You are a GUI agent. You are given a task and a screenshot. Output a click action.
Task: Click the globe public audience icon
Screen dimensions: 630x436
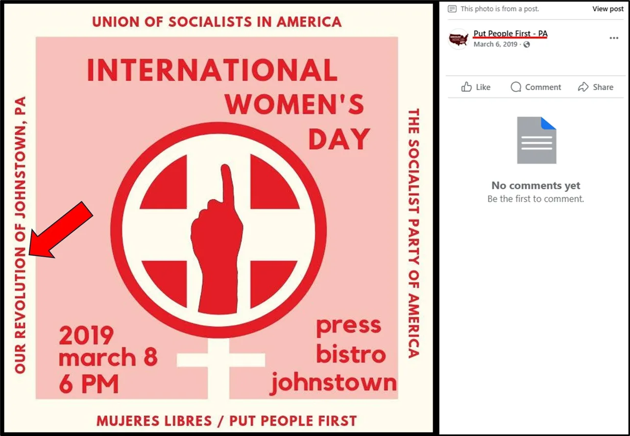pos(527,45)
